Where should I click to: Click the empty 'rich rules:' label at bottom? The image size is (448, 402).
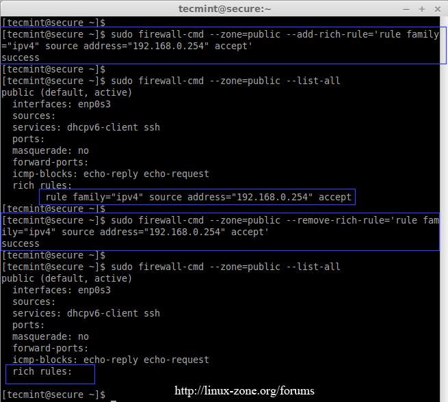[42, 372]
